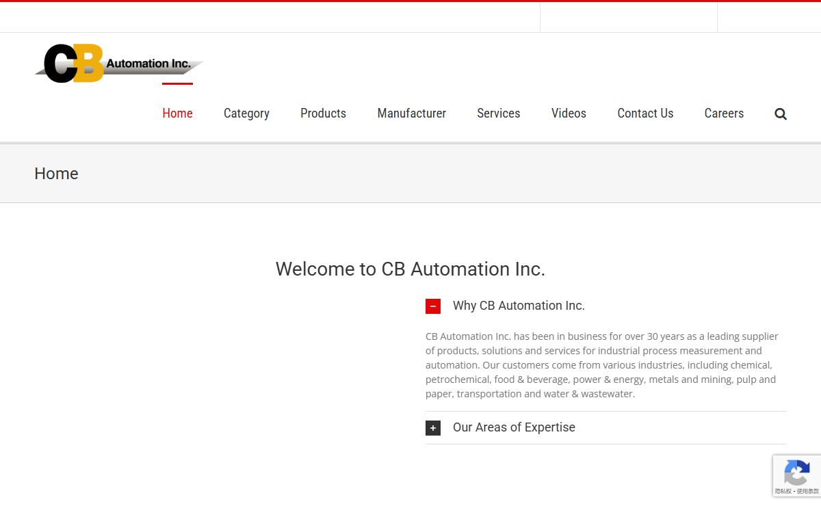Click the reCAPTCHA badge
The height and width of the screenshot is (506, 821).
click(x=797, y=476)
